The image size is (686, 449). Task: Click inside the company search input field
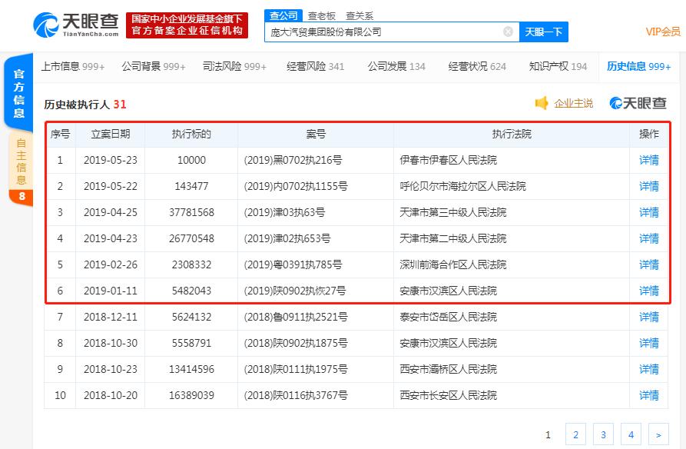384,32
